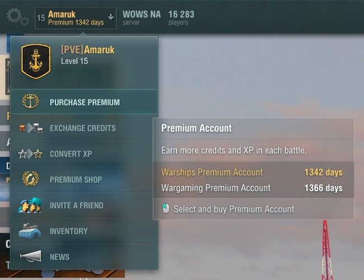Open the NEWS menu entry

click(x=84, y=256)
